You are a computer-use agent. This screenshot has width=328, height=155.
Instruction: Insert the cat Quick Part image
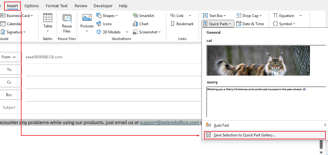[258, 60]
